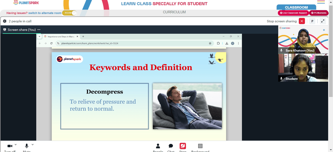
Task: Click the site info icon in address bar
Action: click(58, 43)
